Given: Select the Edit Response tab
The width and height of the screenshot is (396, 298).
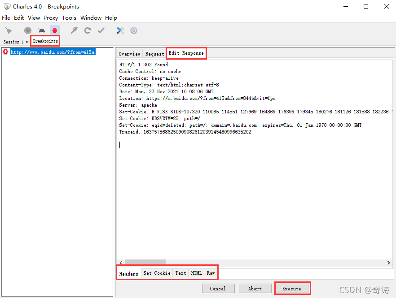Looking at the screenshot, I should [x=186, y=53].
